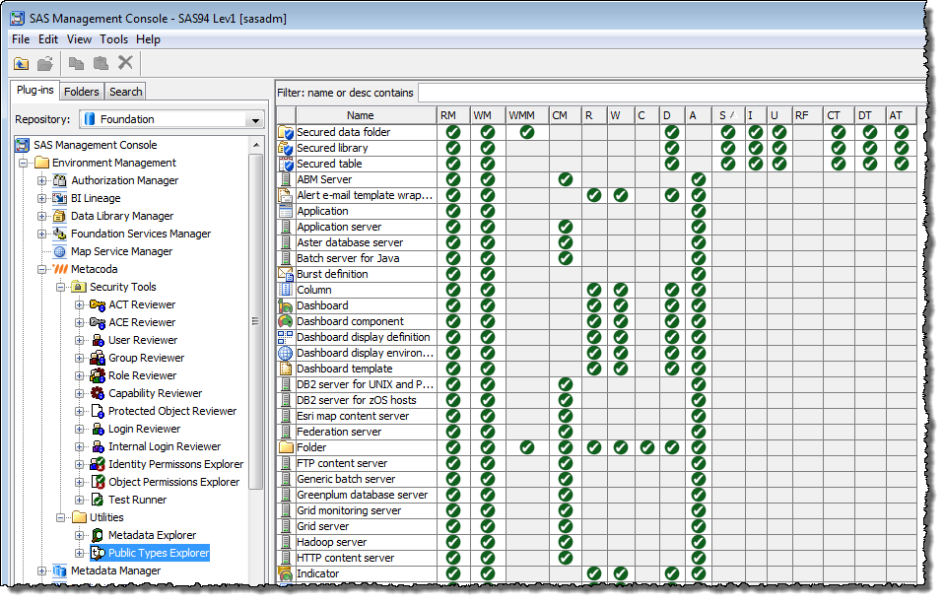
Task: Click the Secured data folder row icon
Action: click(286, 133)
